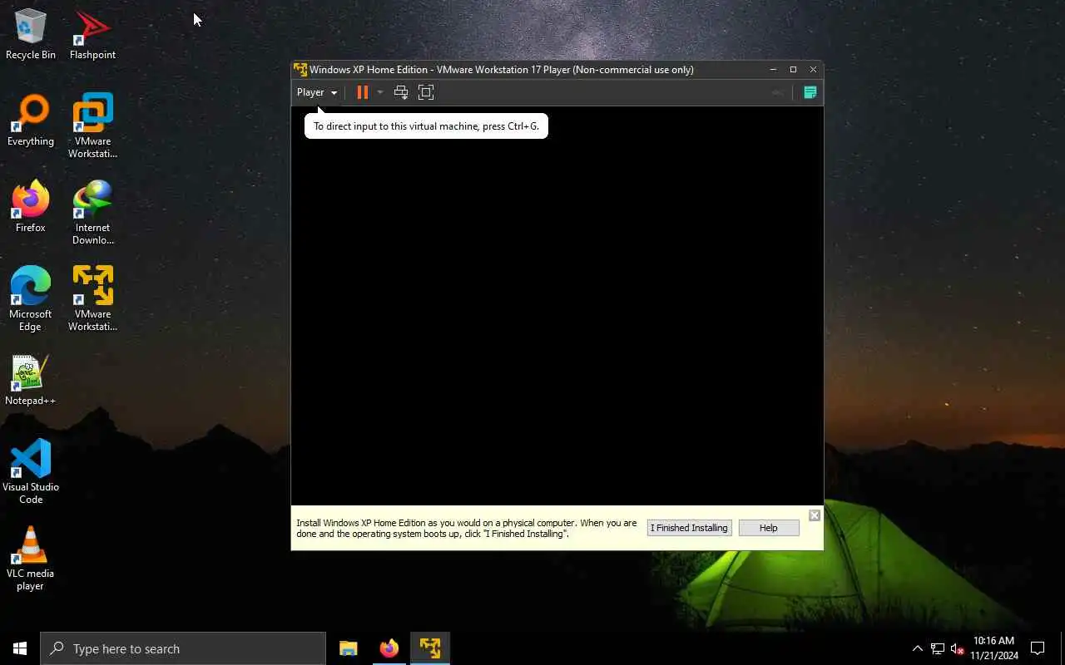The height and width of the screenshot is (665, 1065).
Task: Click the muted volume tray icon
Action: pos(957,648)
